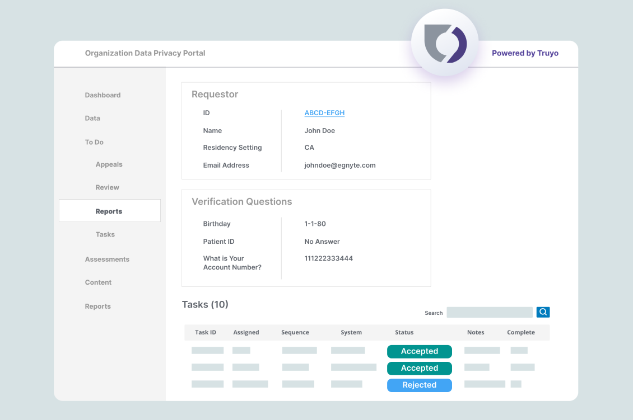
Task: Open Dashboard in the sidebar
Action: coord(103,95)
